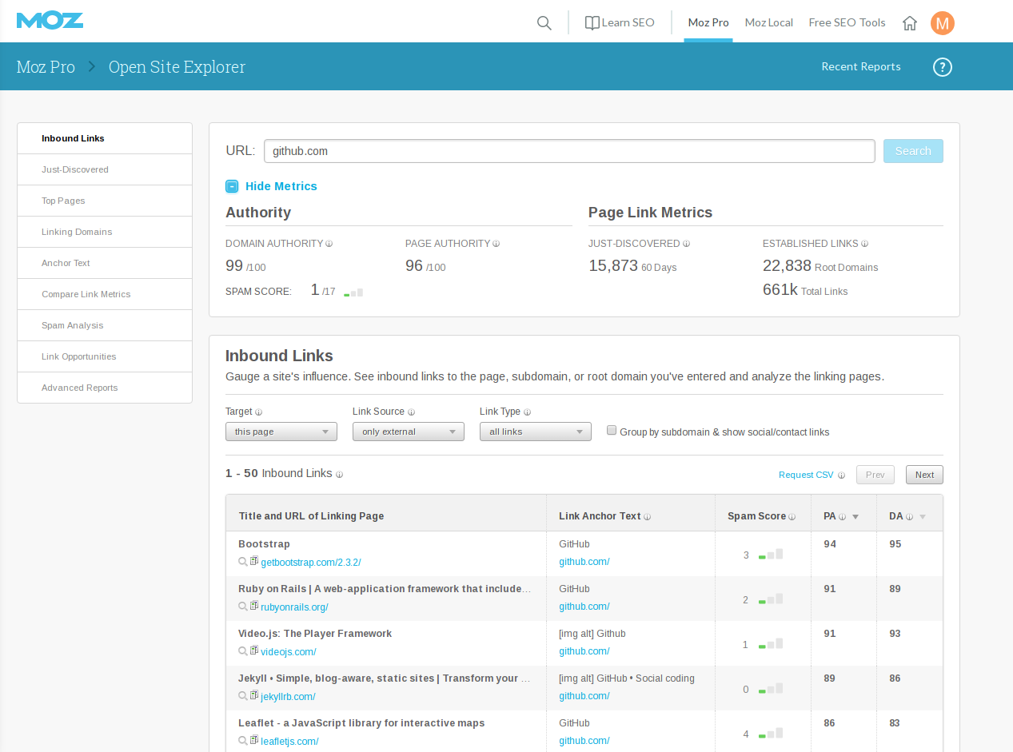Expand the Link Type 'all links' dropdown

(x=535, y=432)
